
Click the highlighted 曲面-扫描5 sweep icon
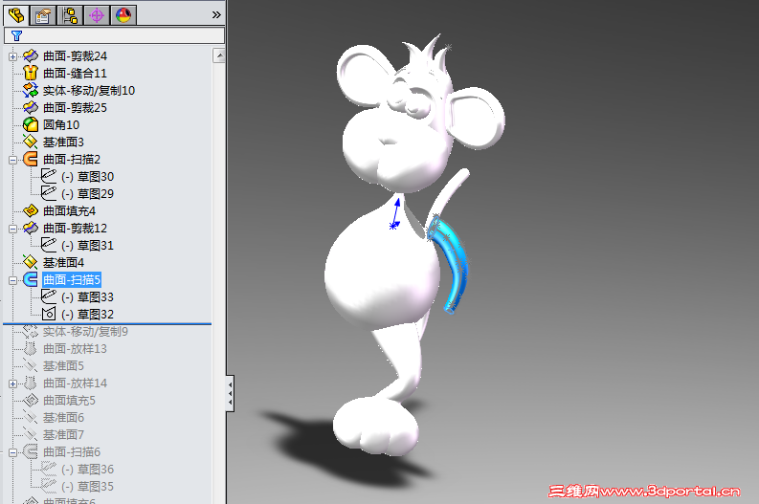[30, 279]
